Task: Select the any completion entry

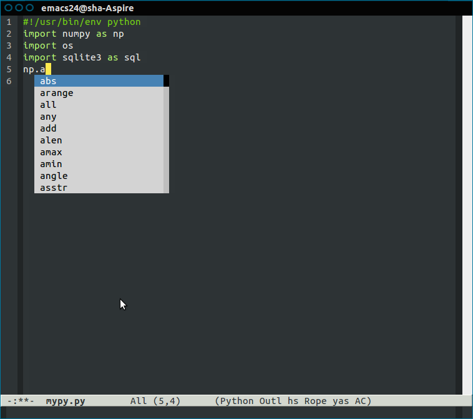Action: tap(99, 117)
